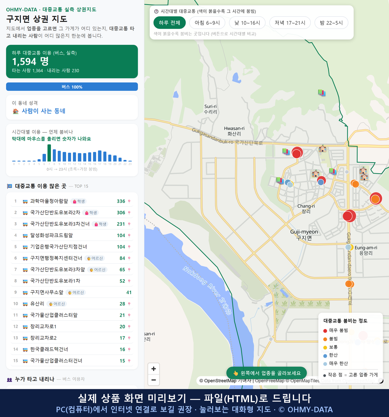389x417 pixels.
Task: Click pin icon for 국가산단반도유보라2차 row
Action: [x=129, y=213]
